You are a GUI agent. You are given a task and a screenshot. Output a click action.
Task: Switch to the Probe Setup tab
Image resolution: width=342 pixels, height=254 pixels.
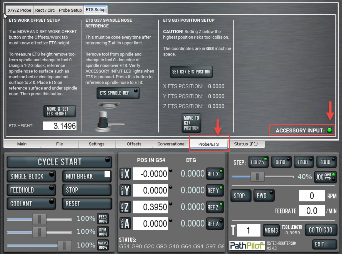(70, 10)
